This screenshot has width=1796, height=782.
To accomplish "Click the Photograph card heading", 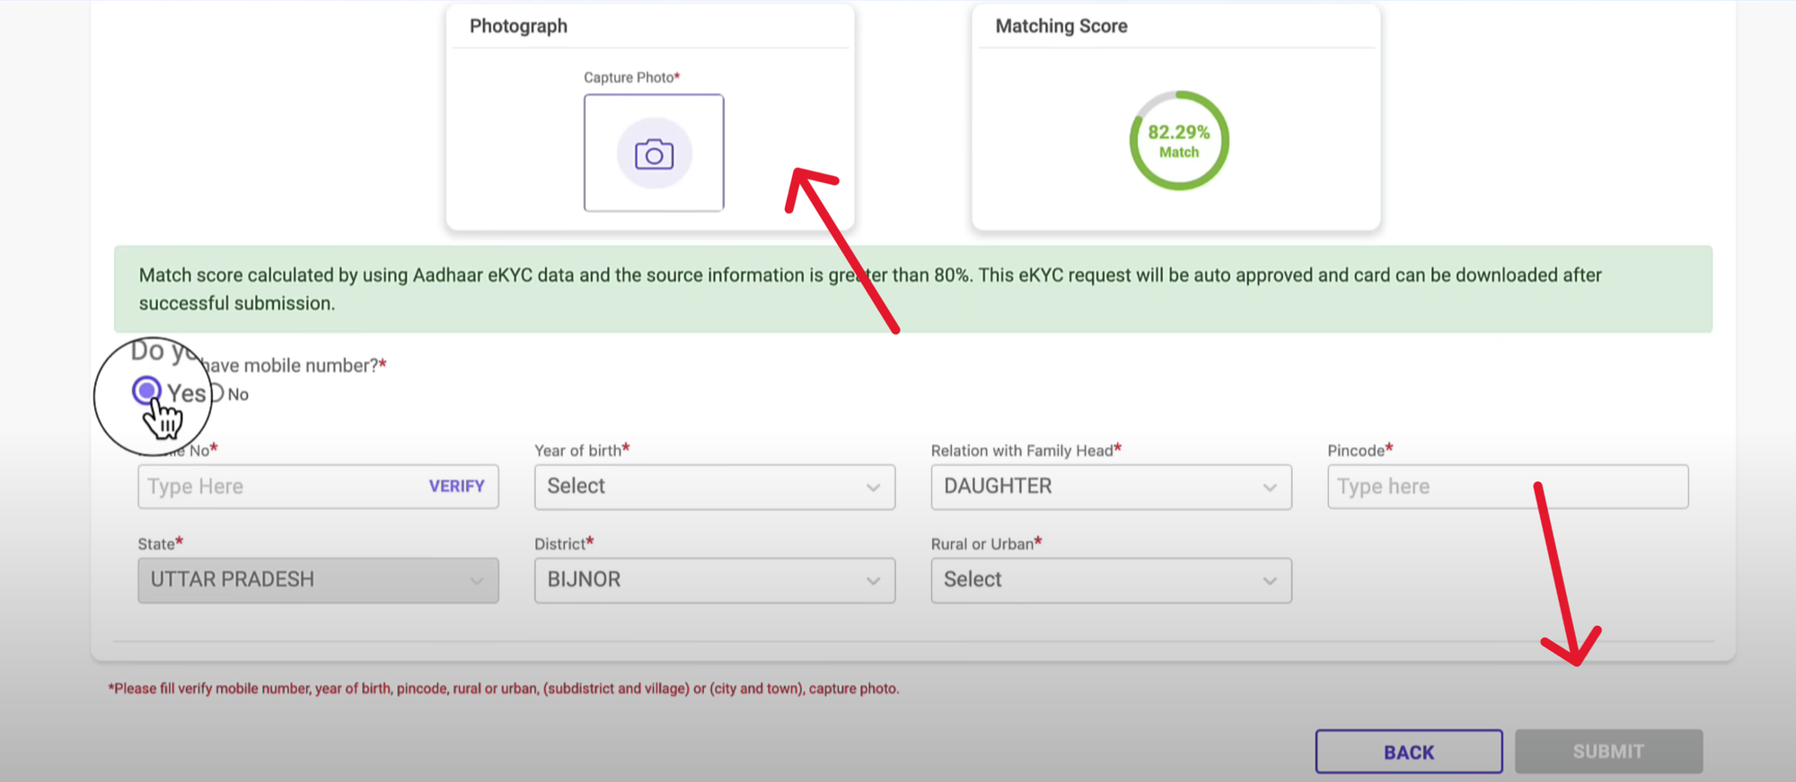I will click(518, 26).
